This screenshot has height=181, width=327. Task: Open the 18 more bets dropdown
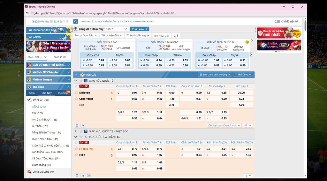[x=248, y=176]
